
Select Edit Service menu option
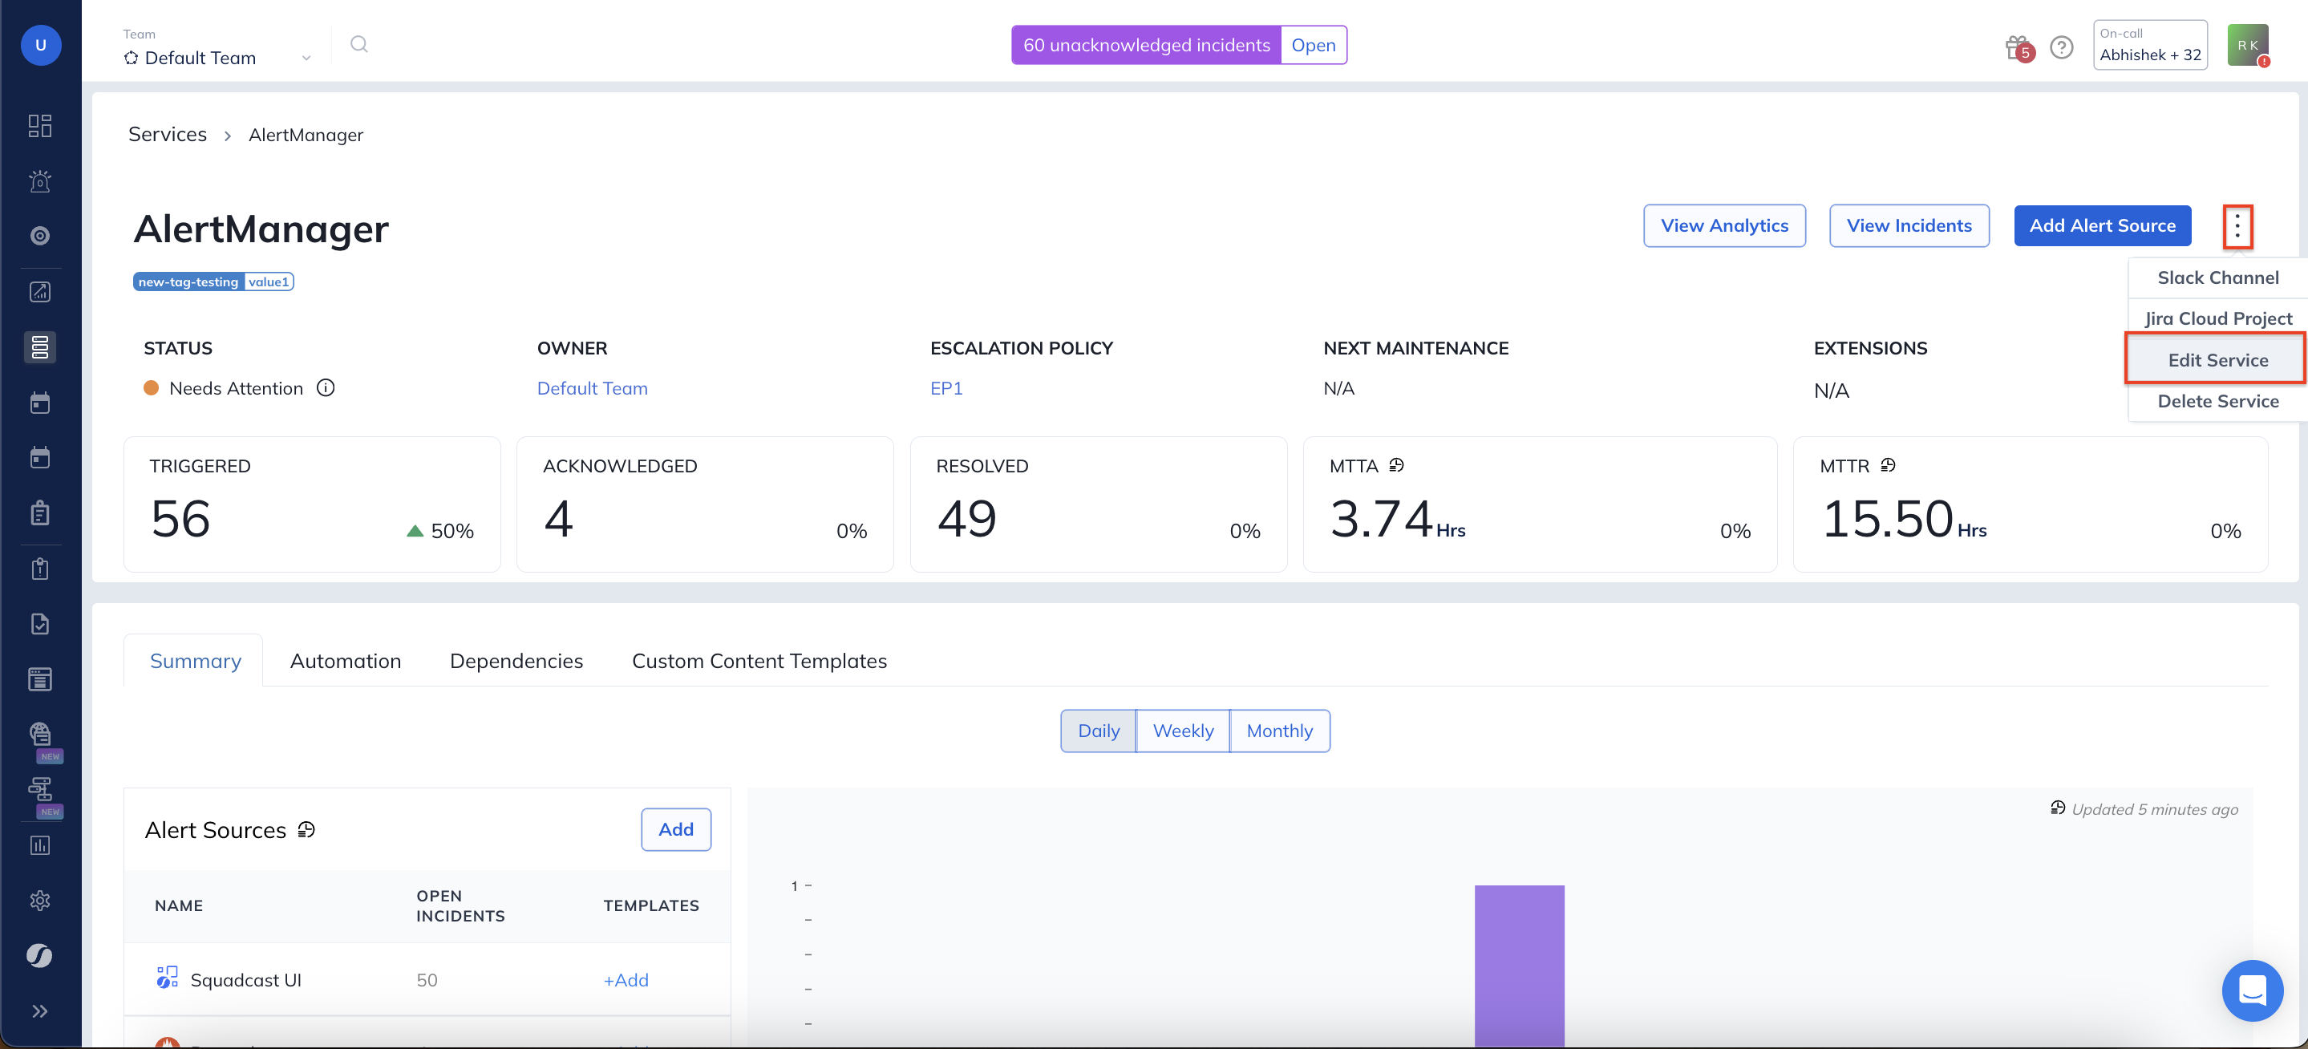coord(2217,360)
